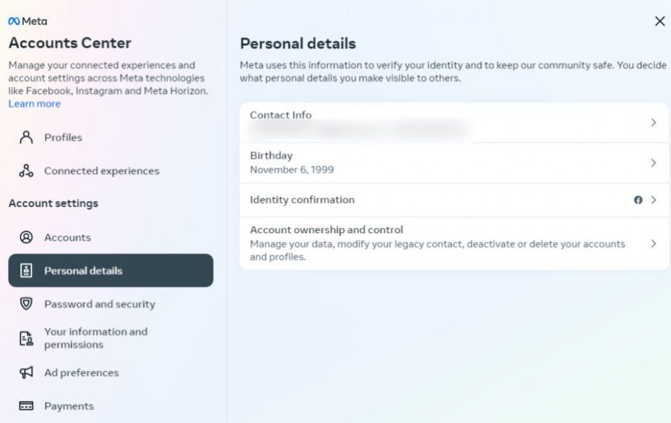Expand the Contact Info section
The image size is (671, 423).
tap(654, 122)
